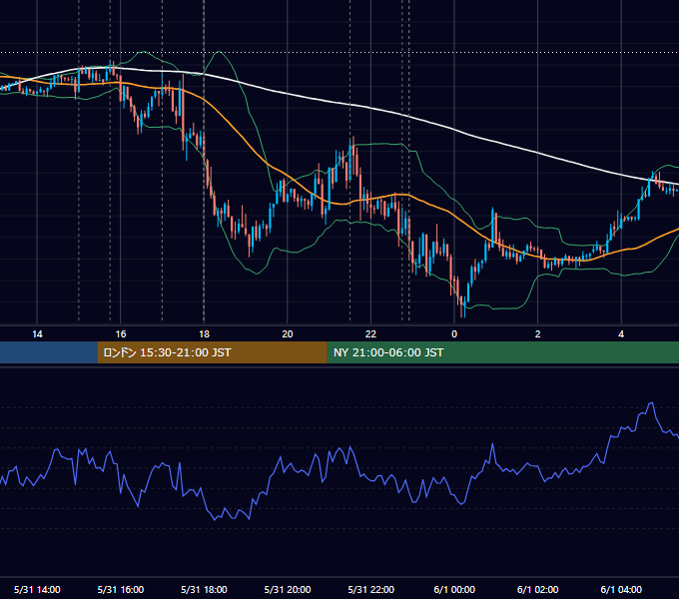Click the hour 22 axis label
Image resolution: width=679 pixels, height=599 pixels.
tap(371, 334)
